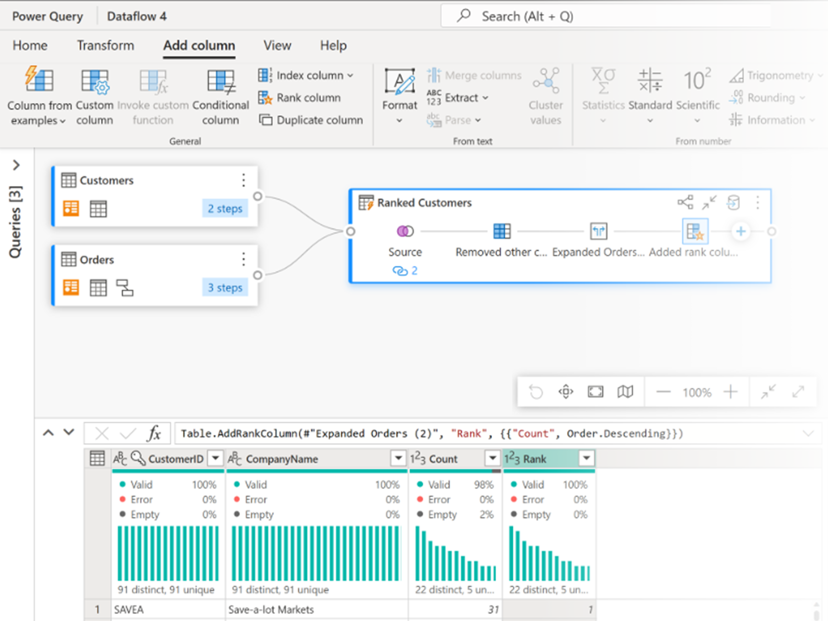Click the Save-a-lot Markets cell

[x=317, y=610]
